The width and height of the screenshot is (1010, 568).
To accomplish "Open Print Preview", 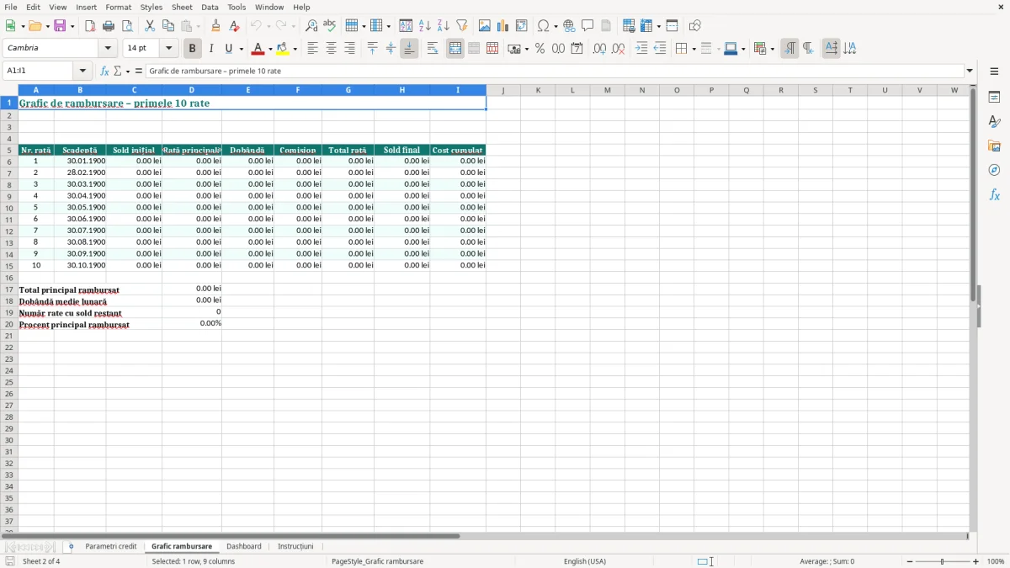I will [x=127, y=26].
